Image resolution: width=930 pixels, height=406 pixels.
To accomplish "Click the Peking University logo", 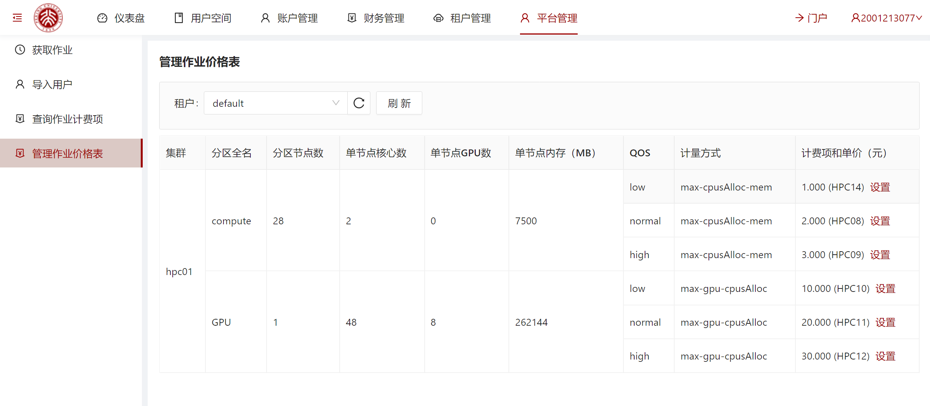I will pyautogui.click(x=48, y=17).
